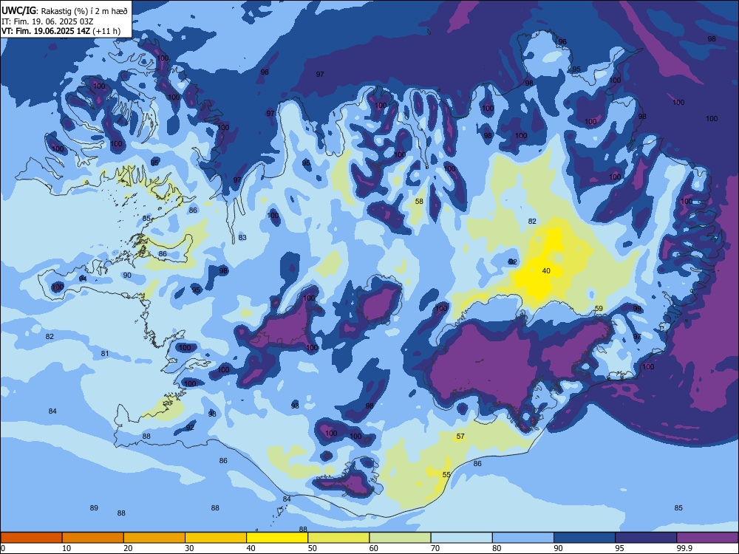Click the '40' humidity value on the map

(546, 271)
